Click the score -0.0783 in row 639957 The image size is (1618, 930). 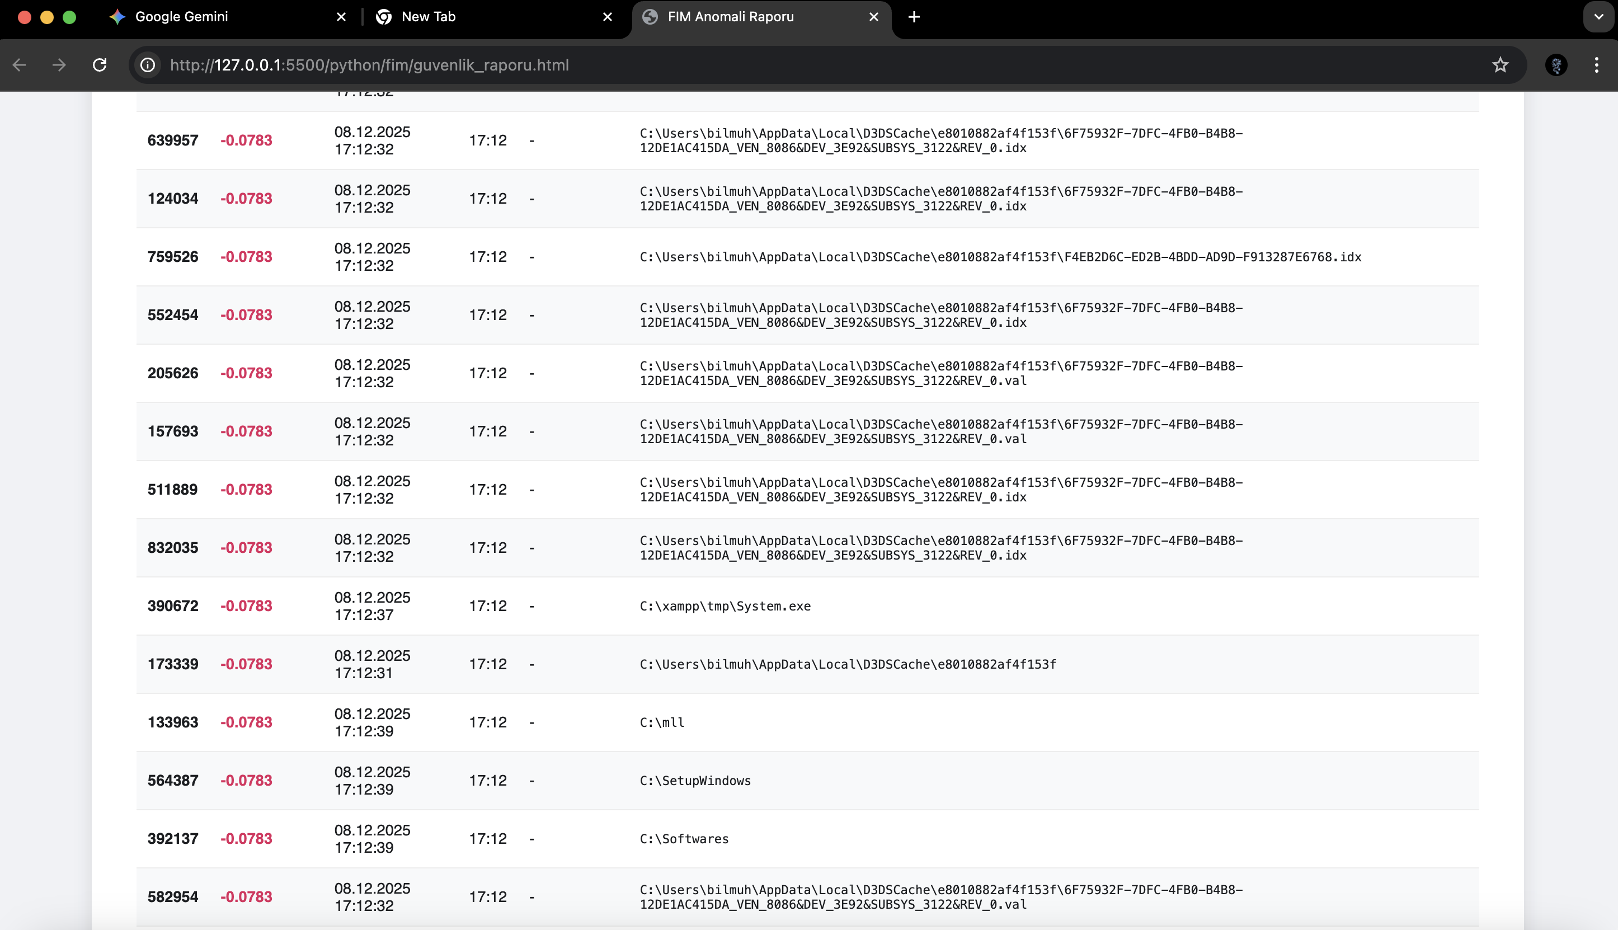[x=247, y=140]
